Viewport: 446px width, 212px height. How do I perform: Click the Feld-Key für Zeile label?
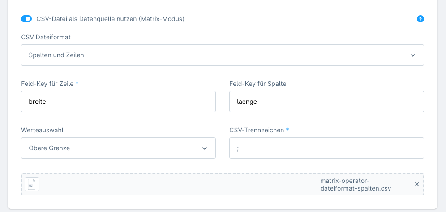click(x=47, y=84)
